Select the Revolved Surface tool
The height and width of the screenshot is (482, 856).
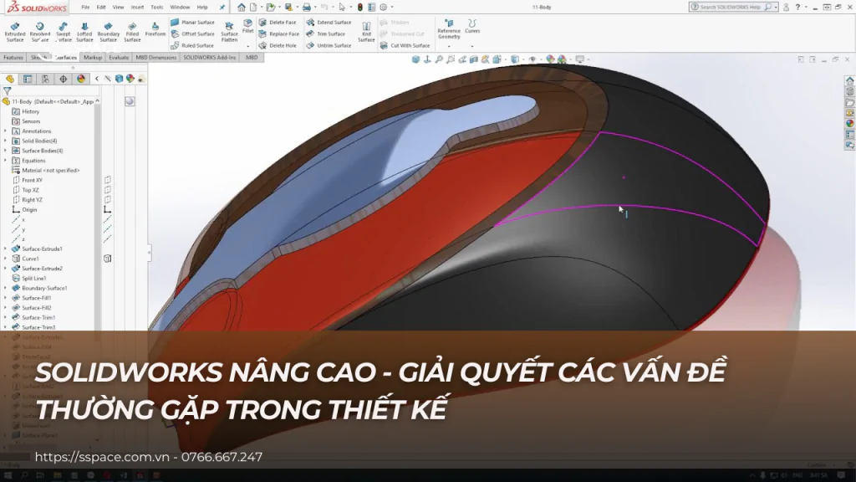(x=40, y=33)
